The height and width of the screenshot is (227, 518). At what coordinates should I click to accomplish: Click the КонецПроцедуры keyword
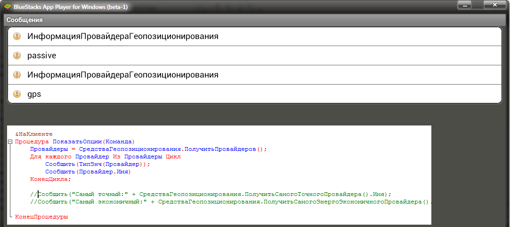tap(41, 217)
